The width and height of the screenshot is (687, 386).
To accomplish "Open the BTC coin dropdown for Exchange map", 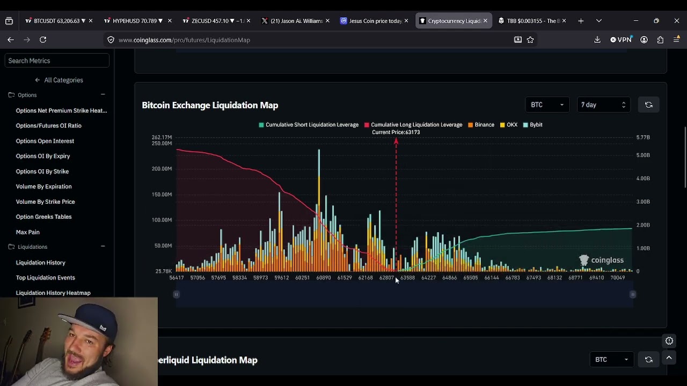I will coord(547,105).
